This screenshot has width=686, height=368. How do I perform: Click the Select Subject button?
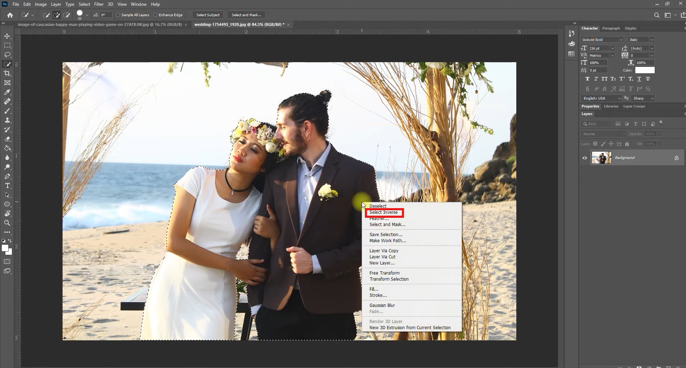coord(208,15)
